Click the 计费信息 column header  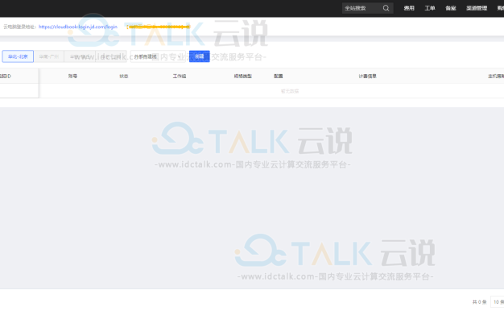[367, 77]
